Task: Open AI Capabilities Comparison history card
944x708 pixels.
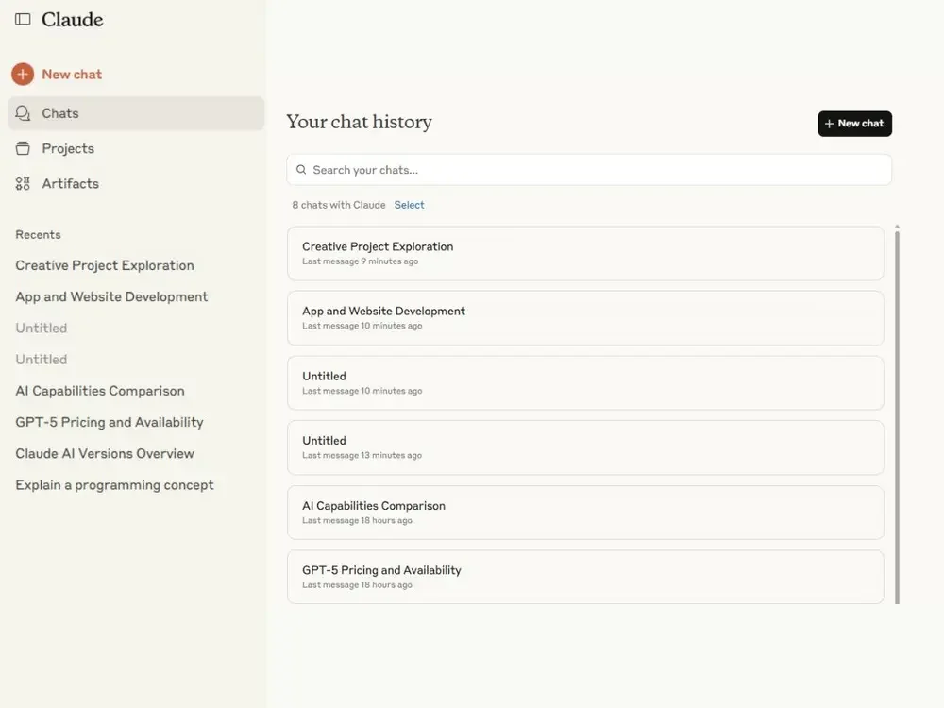Action: click(585, 513)
